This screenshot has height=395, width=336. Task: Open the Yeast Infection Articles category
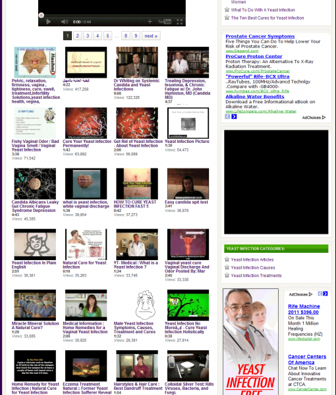252,260
